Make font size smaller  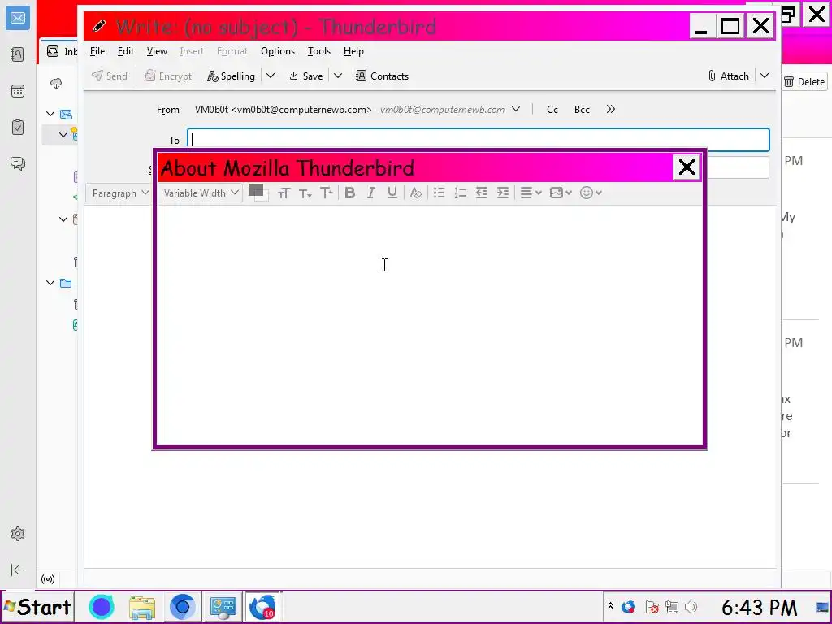click(305, 193)
